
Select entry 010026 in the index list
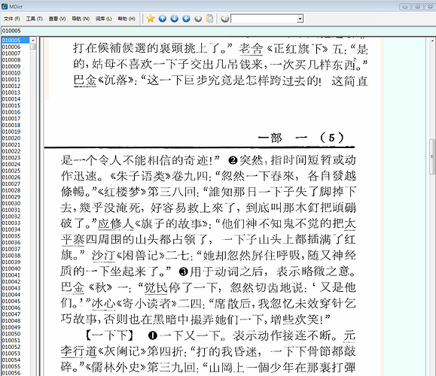click(11, 177)
